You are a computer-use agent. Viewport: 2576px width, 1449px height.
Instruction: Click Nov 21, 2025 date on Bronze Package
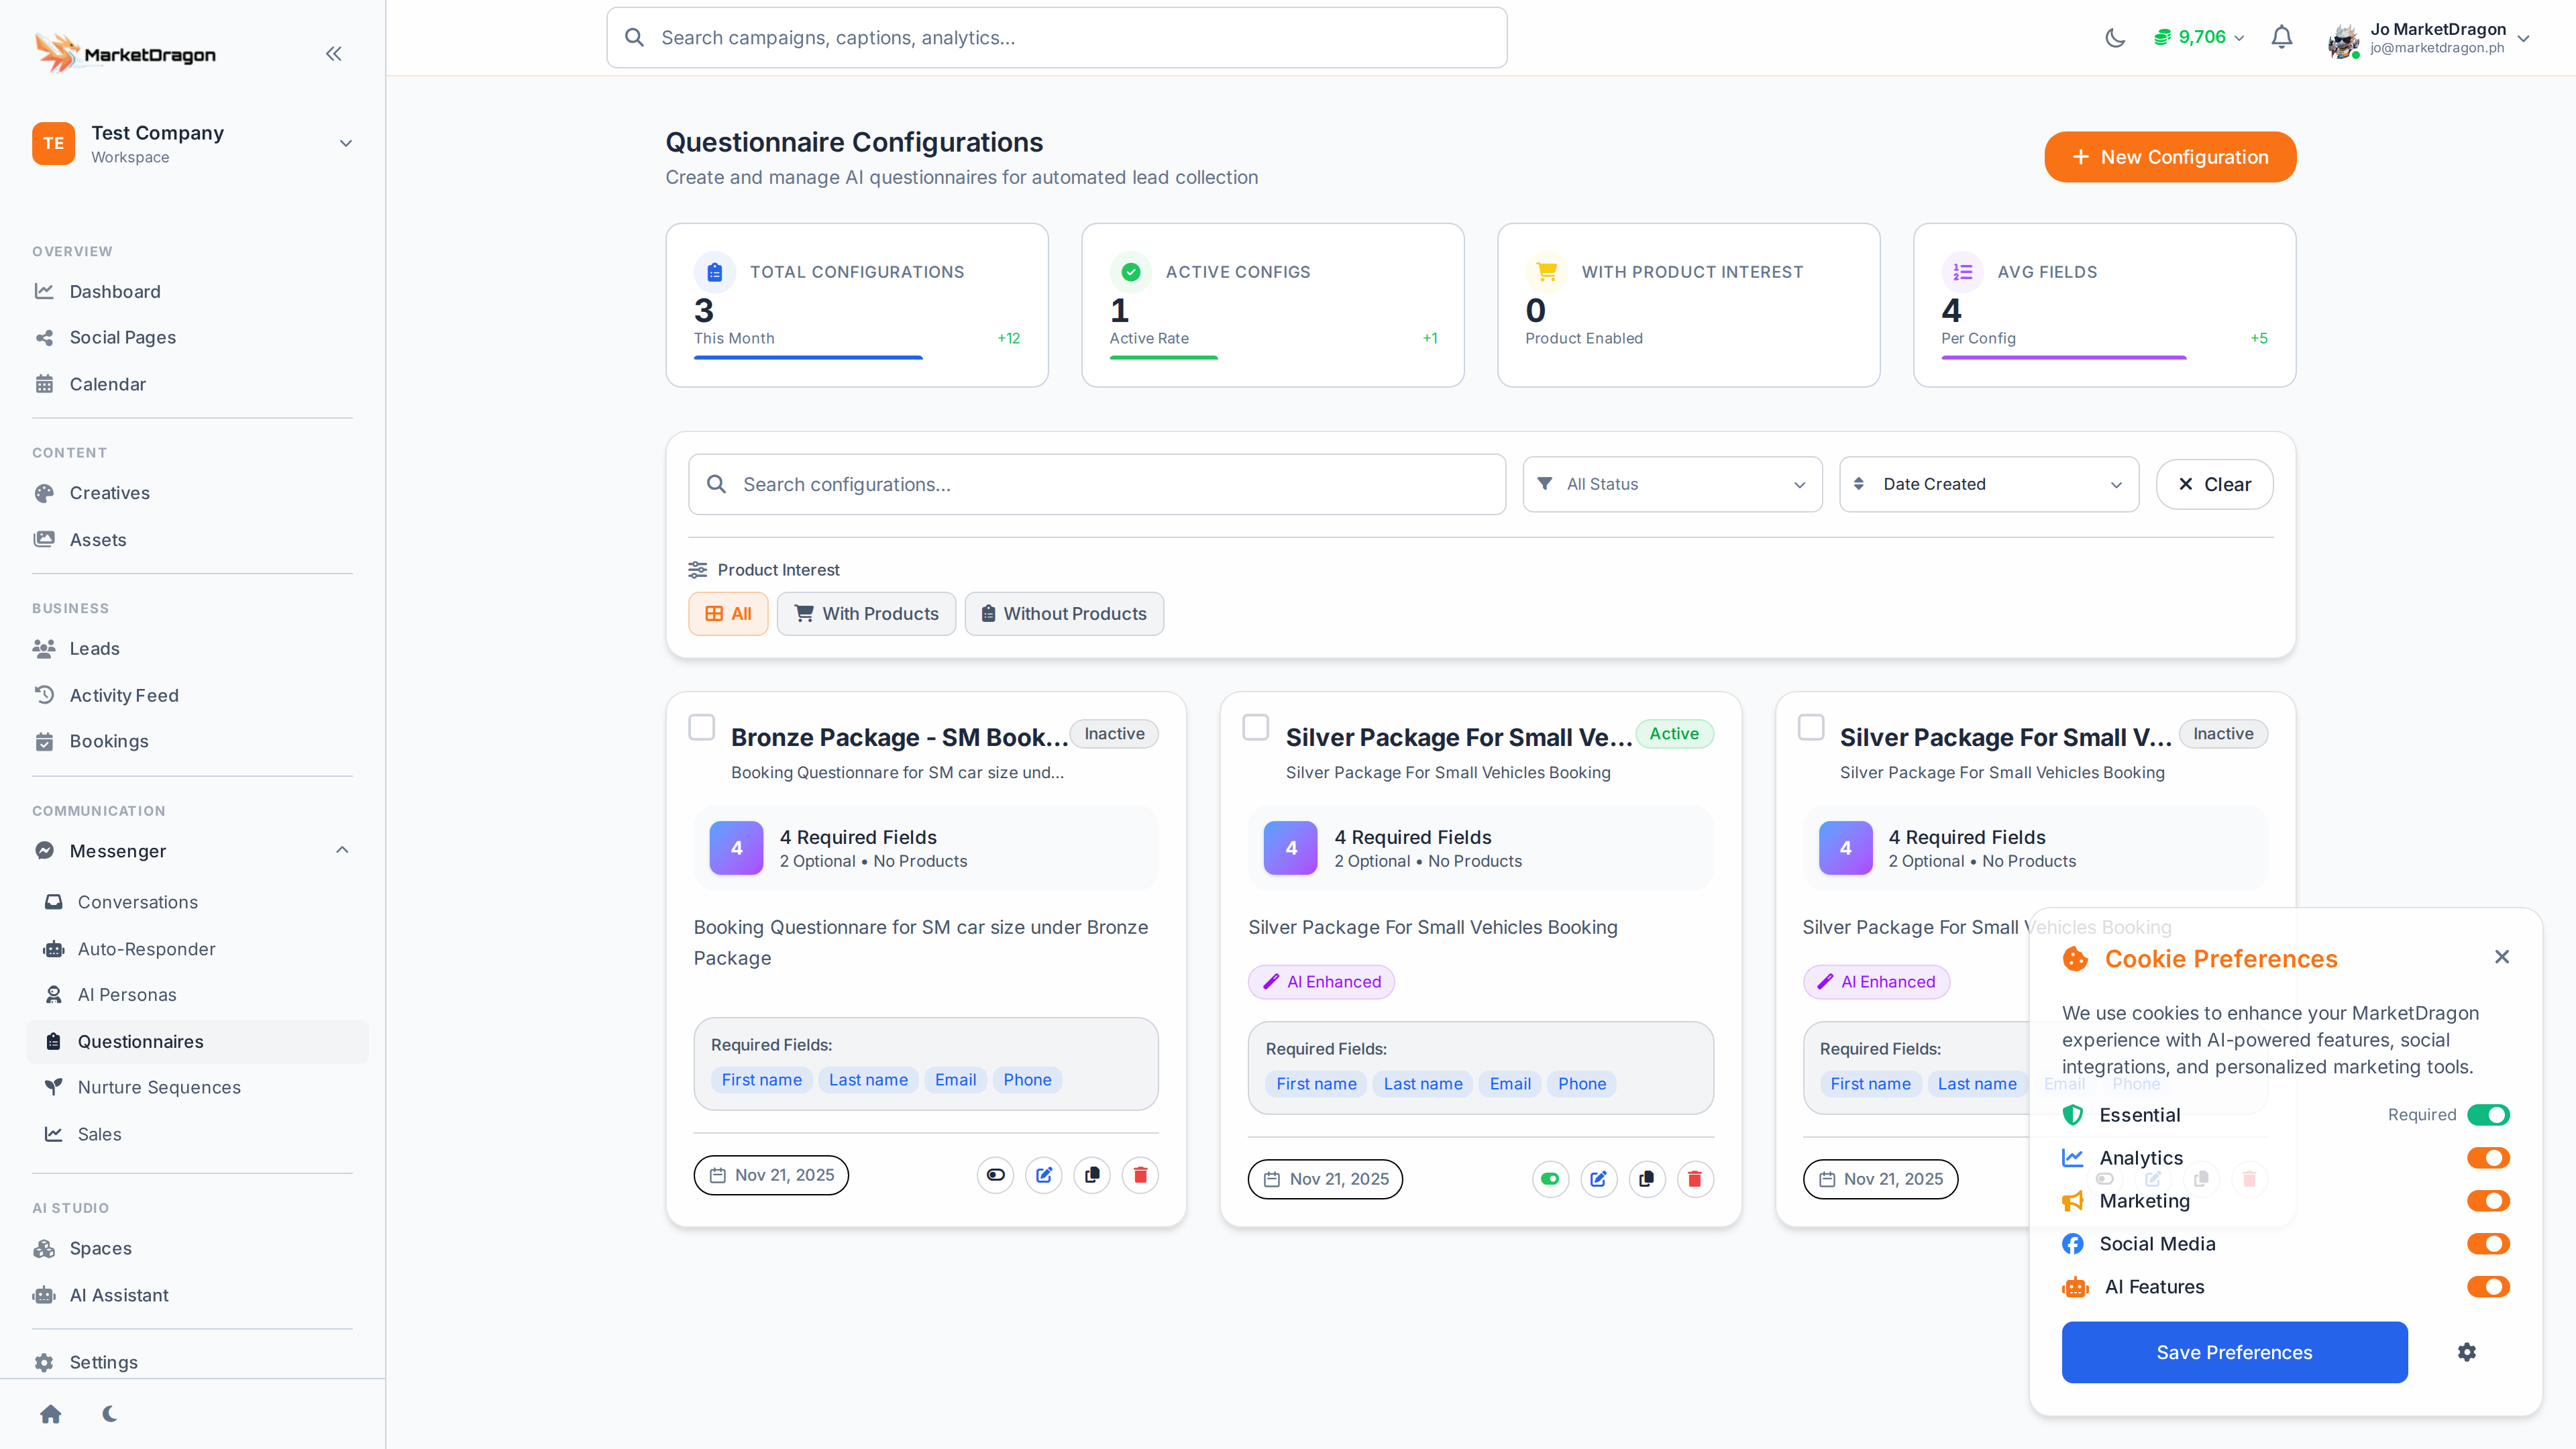[771, 1175]
